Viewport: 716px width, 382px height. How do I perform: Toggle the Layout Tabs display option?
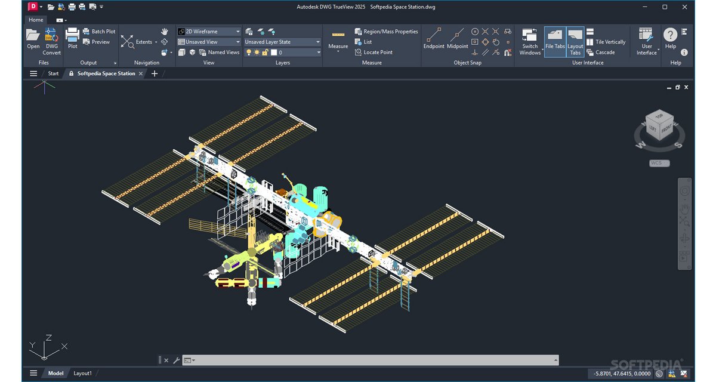pyautogui.click(x=575, y=41)
